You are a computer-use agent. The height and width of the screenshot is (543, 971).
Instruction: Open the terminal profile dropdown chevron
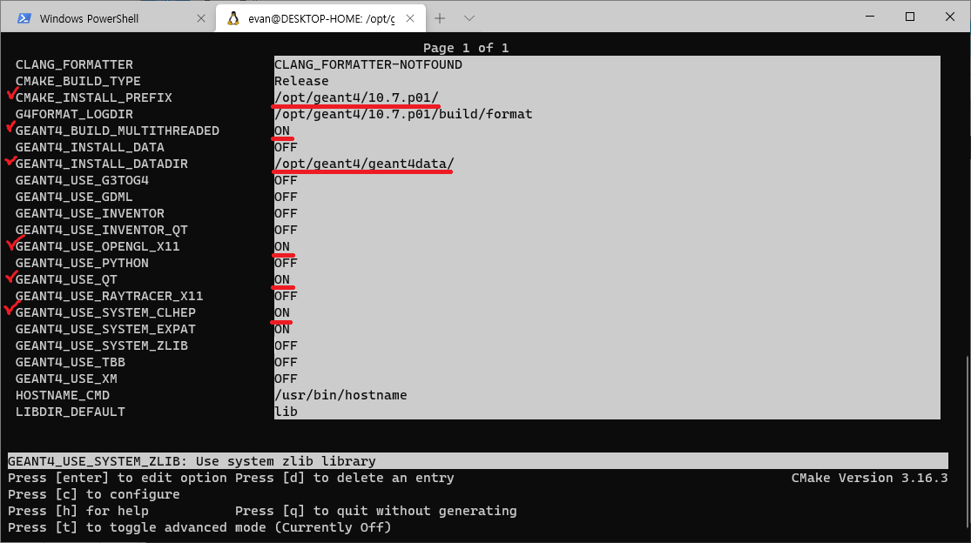[x=469, y=18]
